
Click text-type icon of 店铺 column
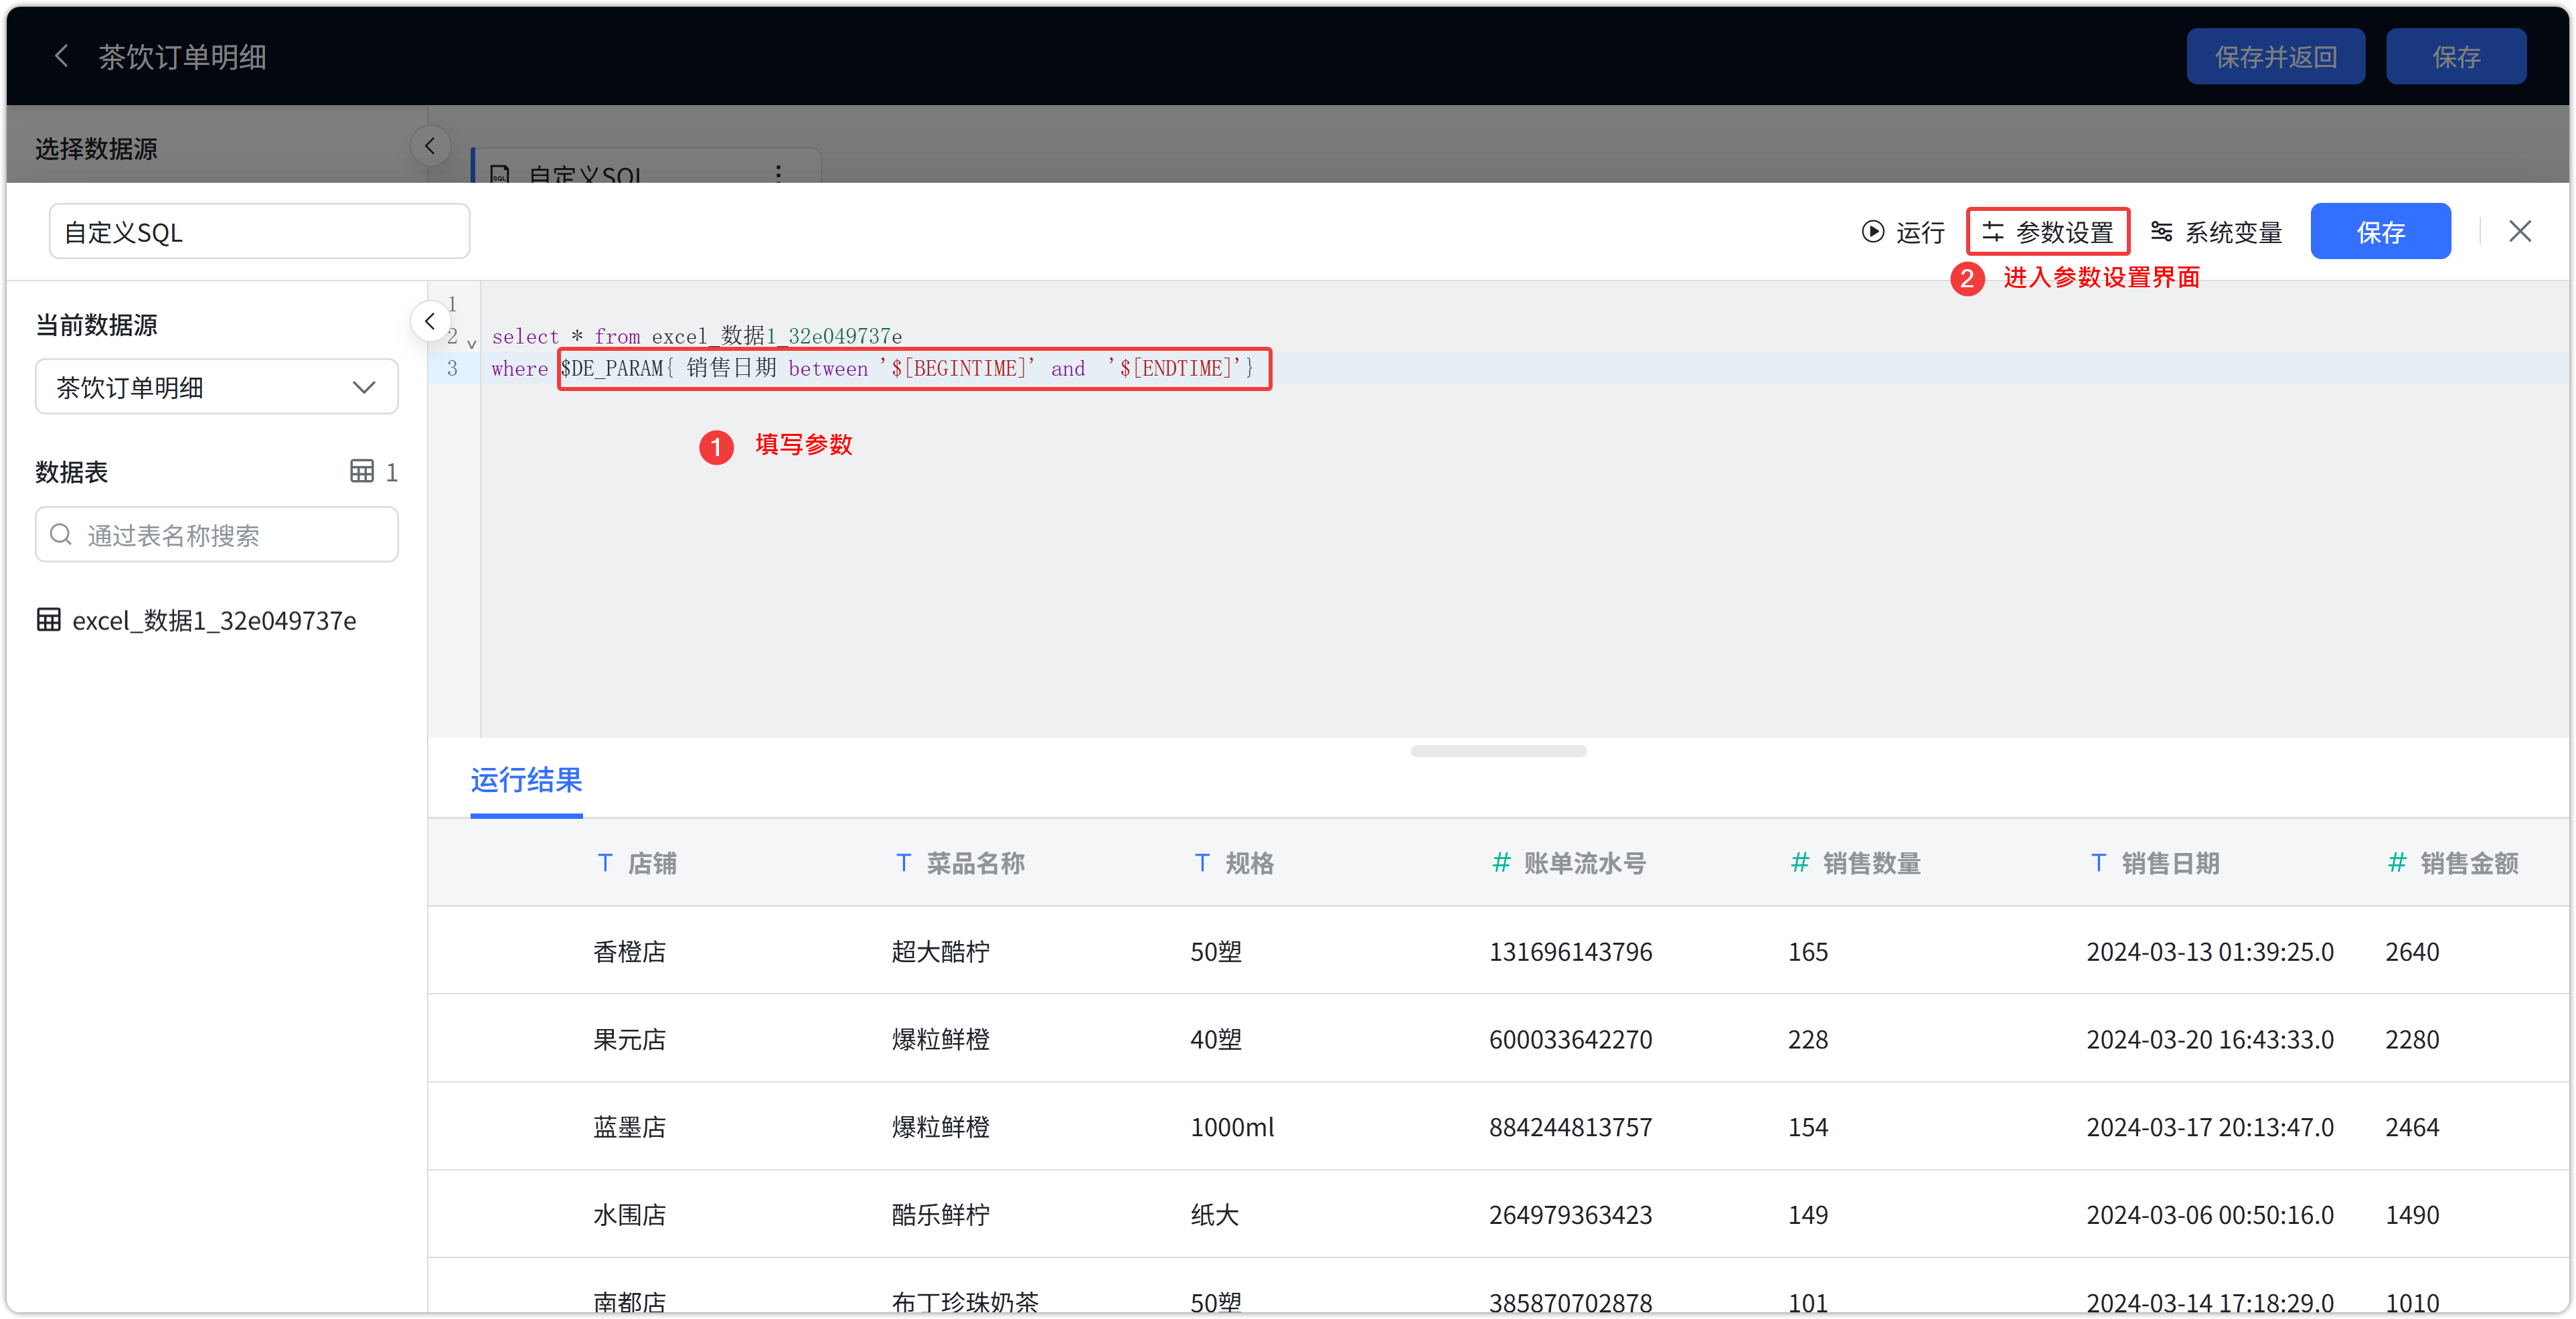[x=604, y=862]
